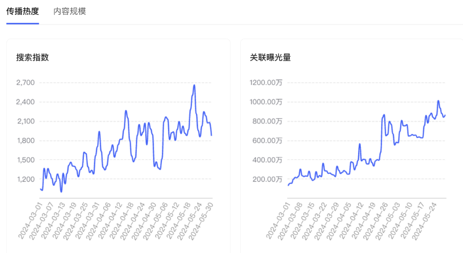Viewport: 463px width, 253px height.
Task: Click date 2024-03-07 under 搜索指数
Action: tap(41, 220)
